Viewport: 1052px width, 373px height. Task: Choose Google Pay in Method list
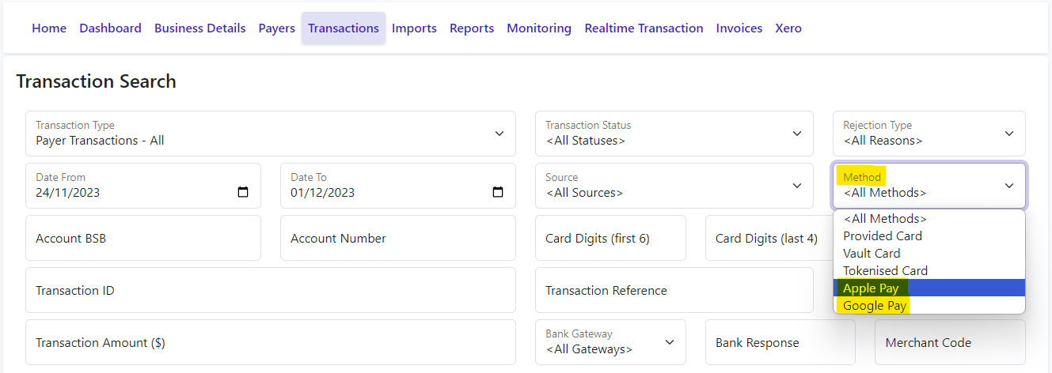[x=929, y=306]
